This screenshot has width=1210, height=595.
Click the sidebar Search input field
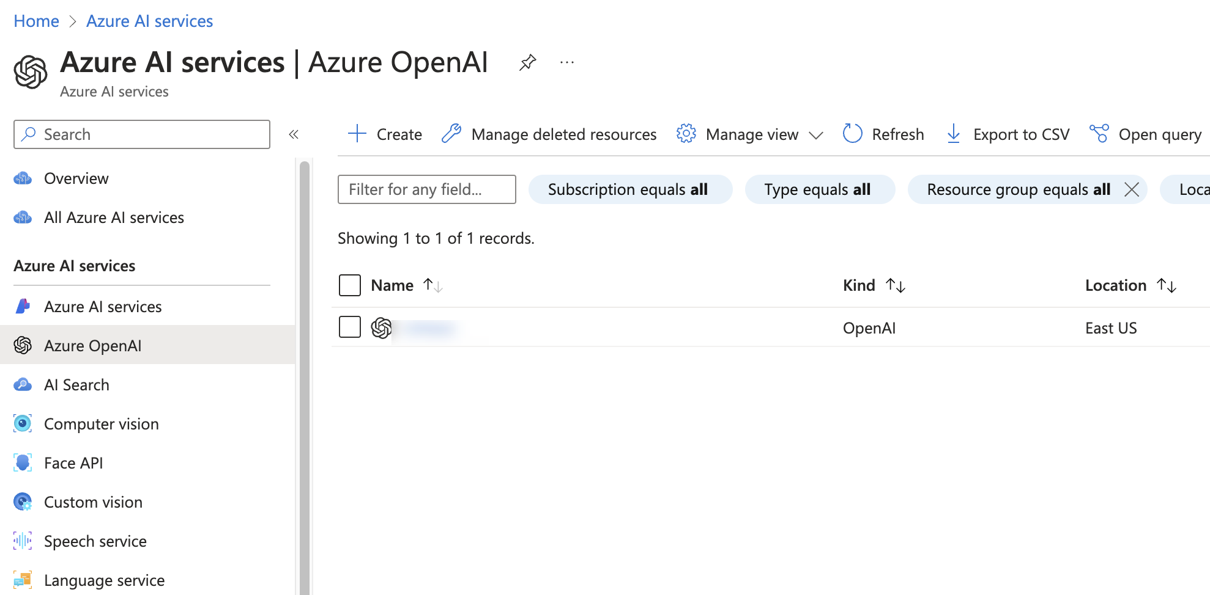pos(142,134)
